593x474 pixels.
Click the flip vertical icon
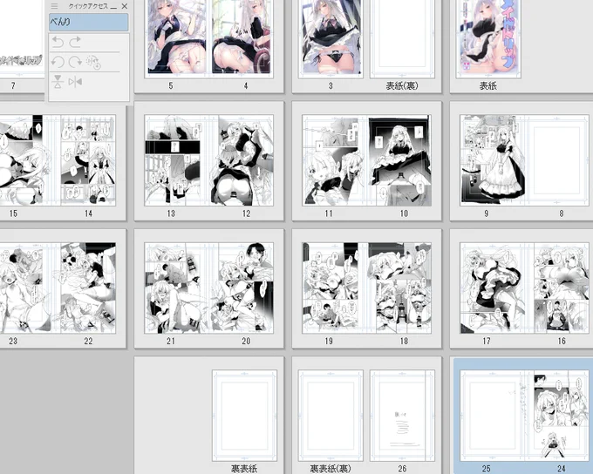coord(58,82)
